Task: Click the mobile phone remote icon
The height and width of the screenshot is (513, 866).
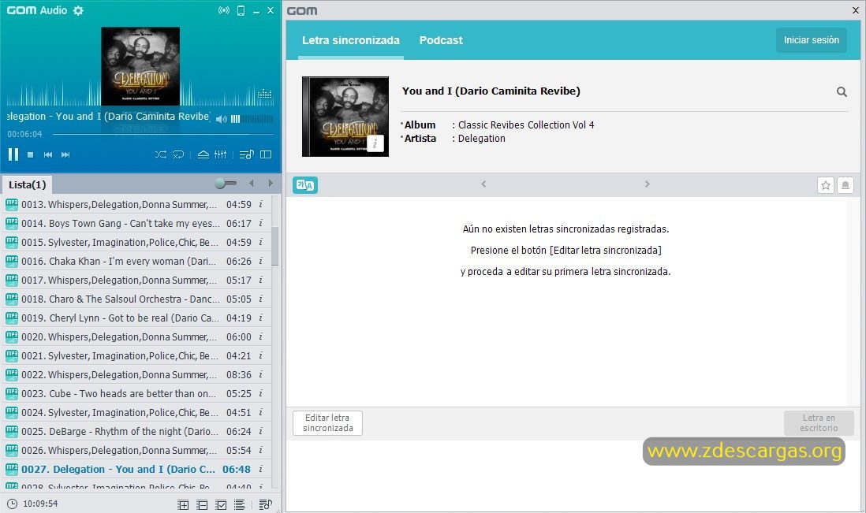Action: [x=241, y=10]
